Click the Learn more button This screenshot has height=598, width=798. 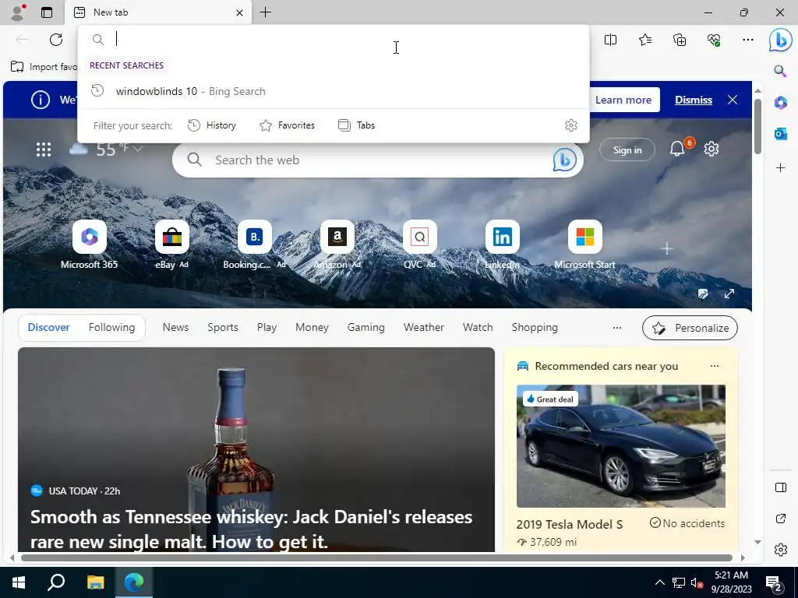tap(623, 100)
